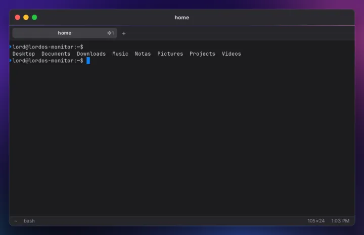Screen dimensions: 364x235
Task: Click the first lord@lordos-monitor prompt text
Action: click(48, 47)
